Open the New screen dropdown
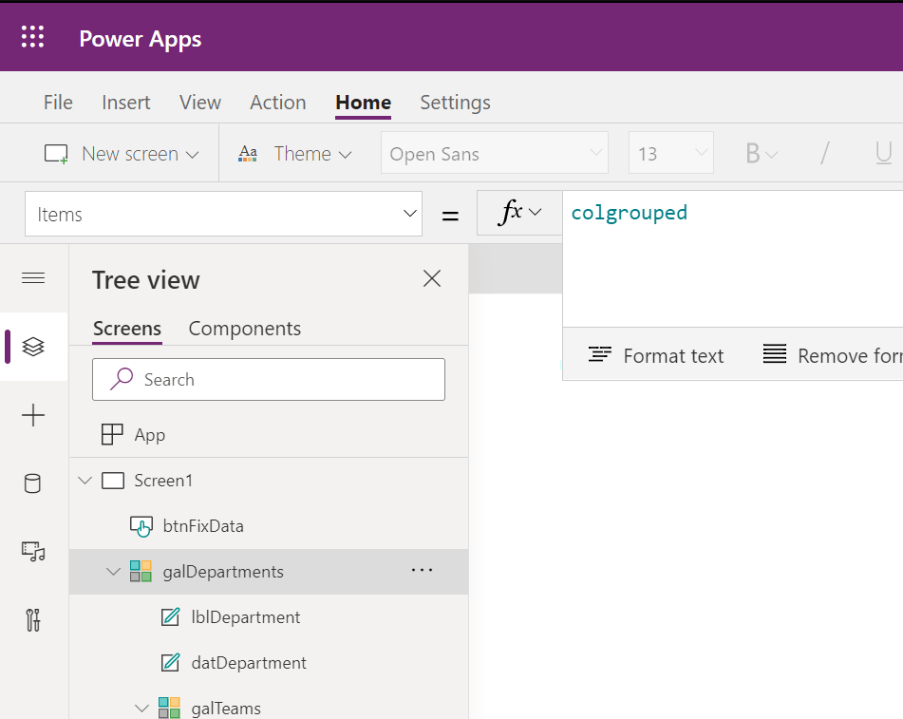The height and width of the screenshot is (719, 903). (x=193, y=155)
